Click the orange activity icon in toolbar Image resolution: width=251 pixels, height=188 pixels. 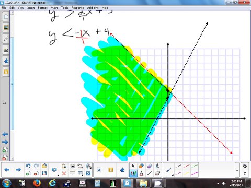pyautogui.click(x=110, y=170)
